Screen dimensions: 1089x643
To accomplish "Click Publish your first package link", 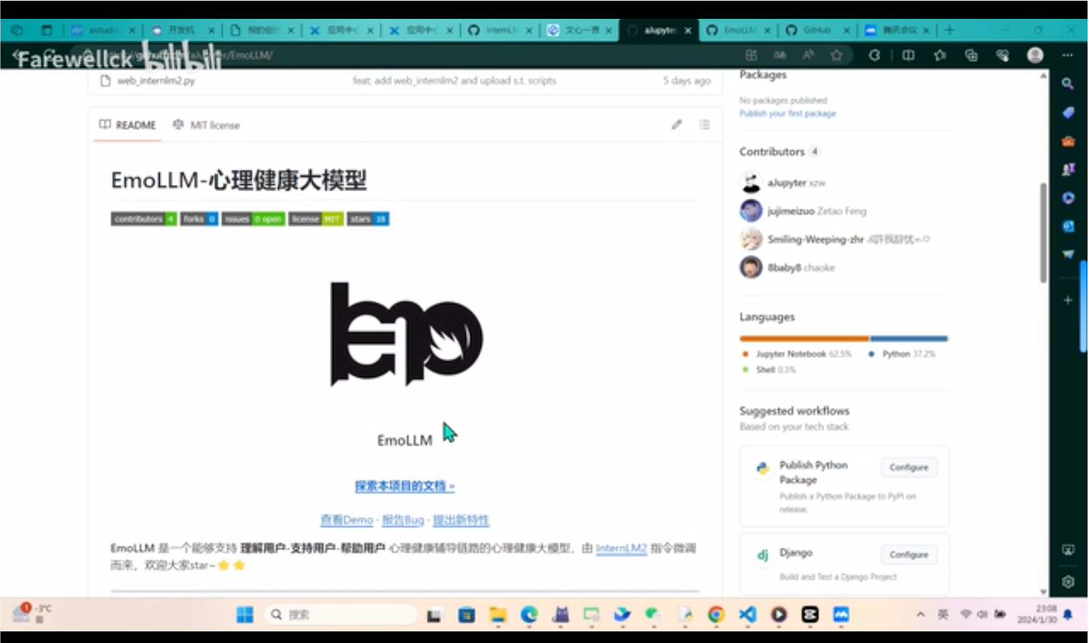I will [x=788, y=113].
